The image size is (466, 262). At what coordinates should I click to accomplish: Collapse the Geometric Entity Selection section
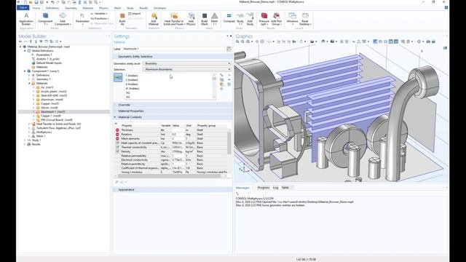(x=135, y=57)
